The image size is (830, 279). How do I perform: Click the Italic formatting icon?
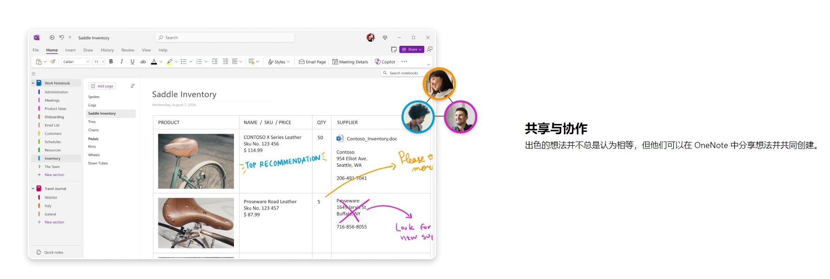pos(122,62)
